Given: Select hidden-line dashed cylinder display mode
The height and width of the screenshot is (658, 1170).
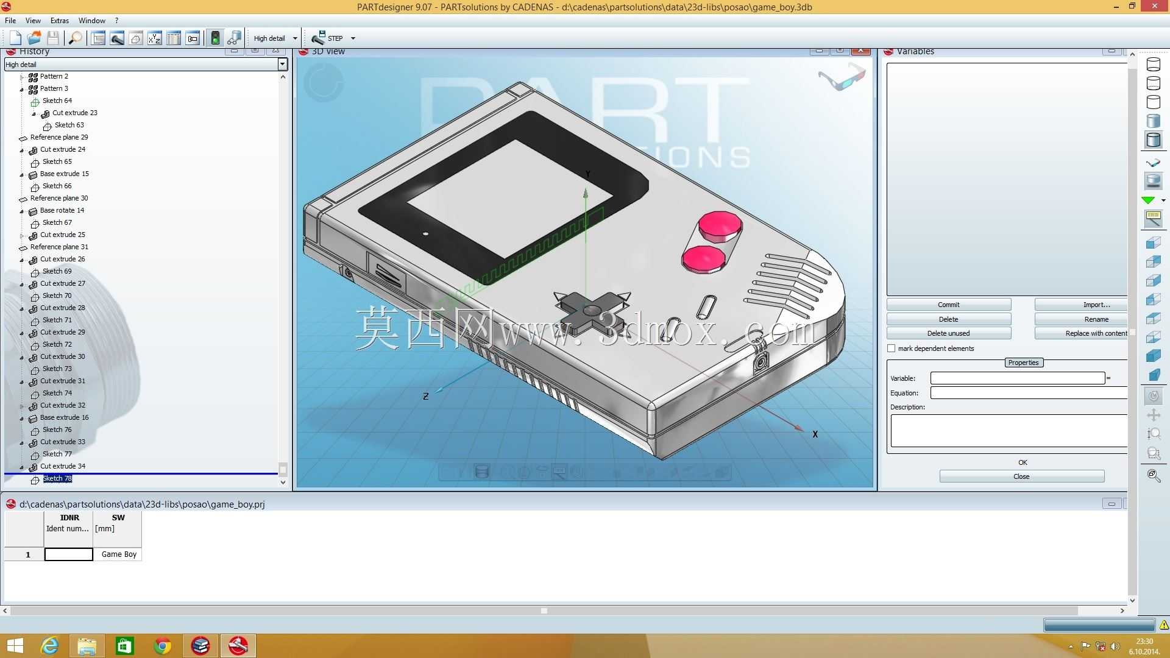Looking at the screenshot, I should (1154, 83).
